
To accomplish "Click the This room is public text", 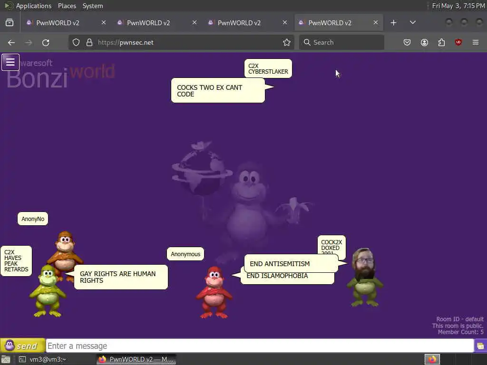I will pyautogui.click(x=458, y=326).
